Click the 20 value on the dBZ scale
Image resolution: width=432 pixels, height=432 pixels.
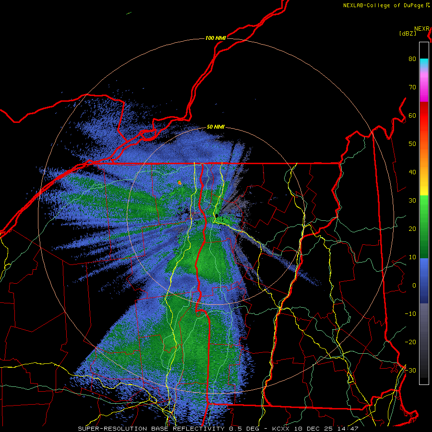click(412, 229)
